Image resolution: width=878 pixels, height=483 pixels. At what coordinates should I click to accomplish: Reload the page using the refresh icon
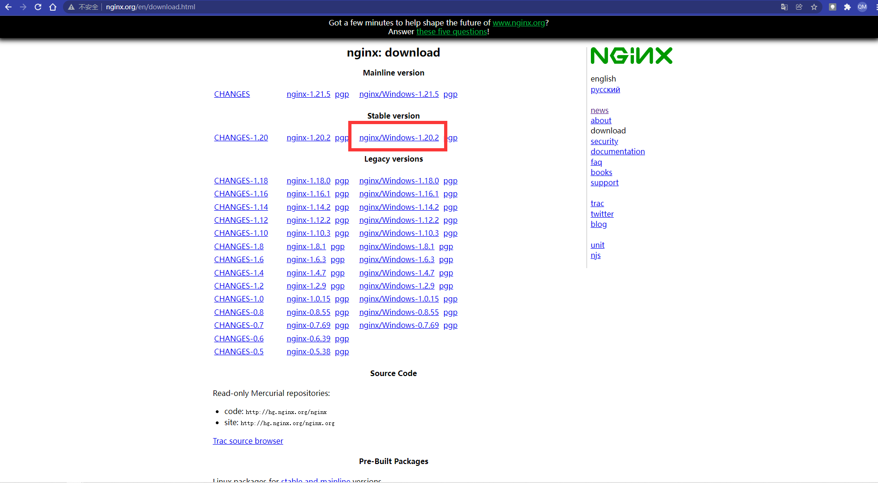38,7
